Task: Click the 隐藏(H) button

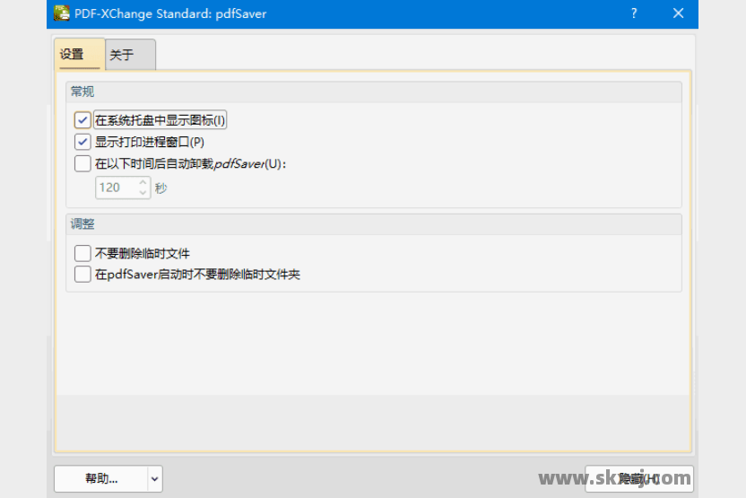Action: point(639,478)
